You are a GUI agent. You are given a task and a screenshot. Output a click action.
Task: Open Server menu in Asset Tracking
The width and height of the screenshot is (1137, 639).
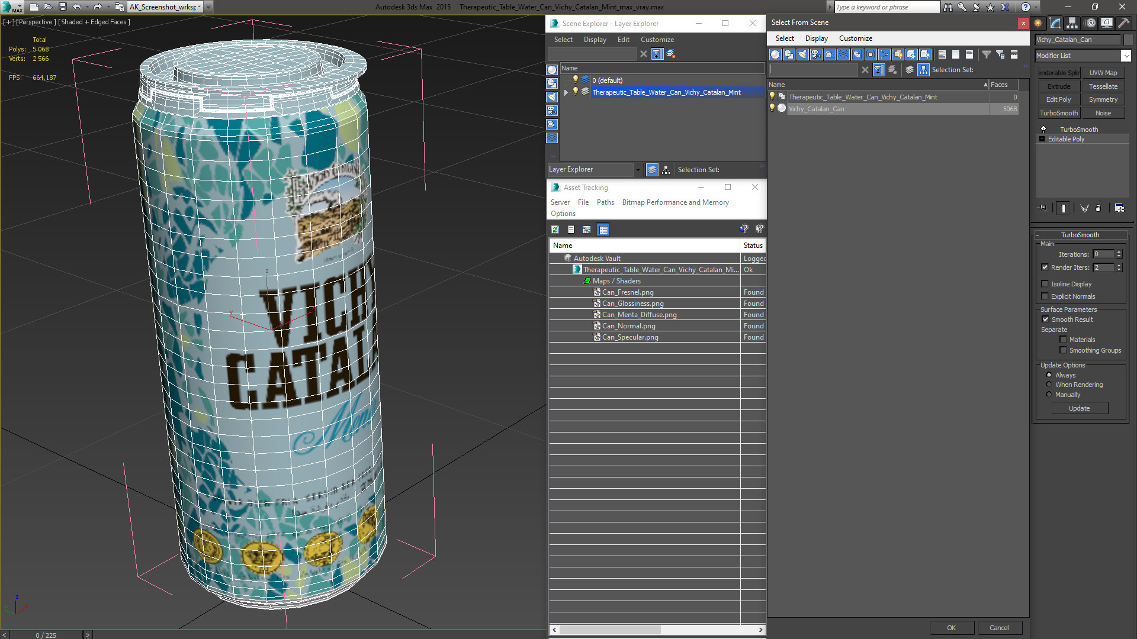(x=560, y=202)
